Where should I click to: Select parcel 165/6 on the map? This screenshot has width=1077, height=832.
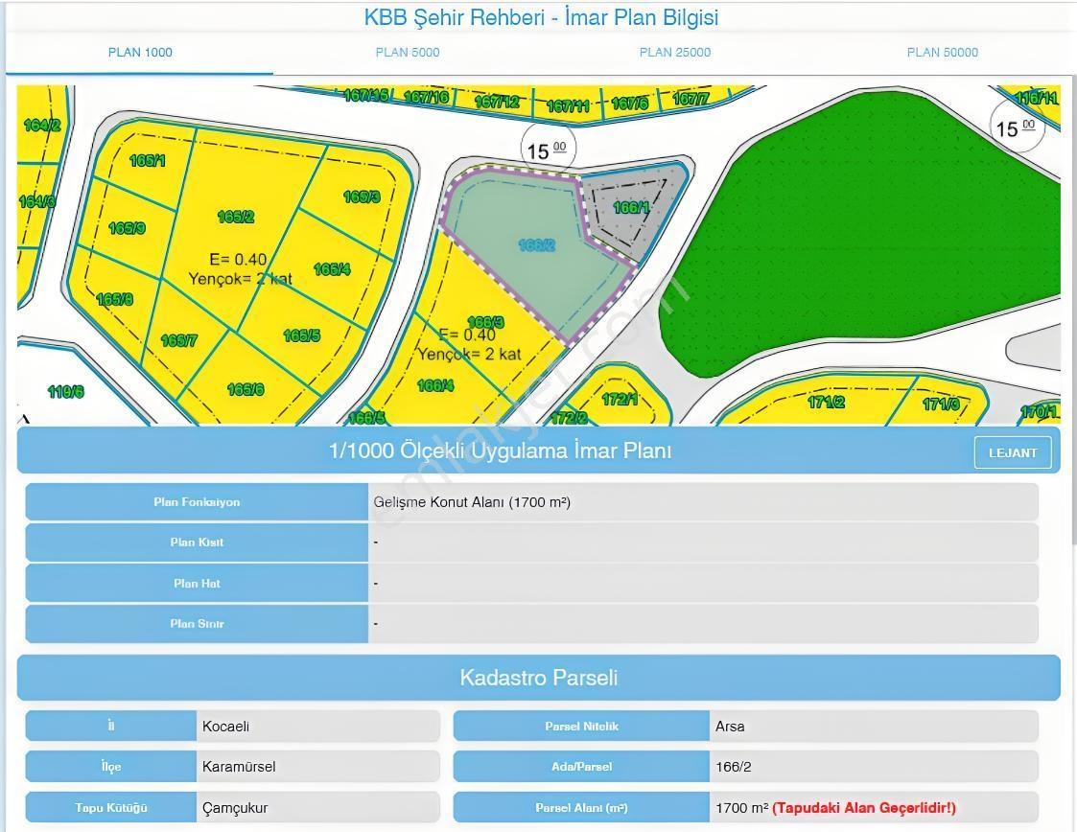[246, 389]
